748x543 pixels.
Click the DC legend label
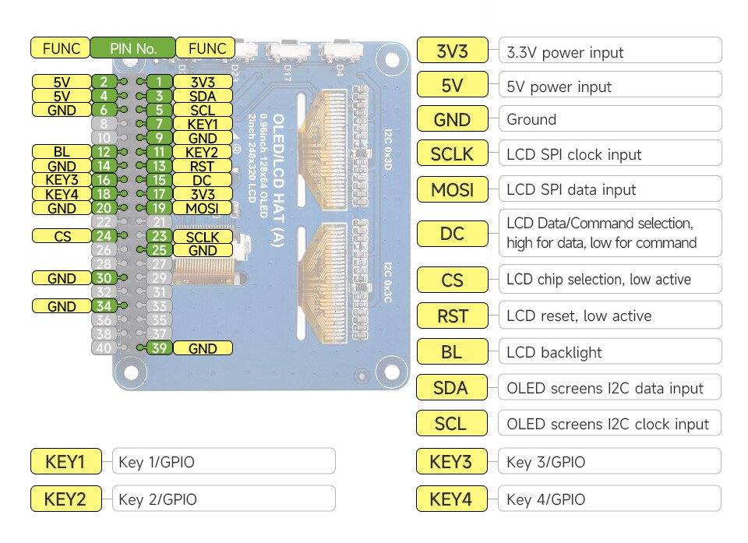pos(452,234)
